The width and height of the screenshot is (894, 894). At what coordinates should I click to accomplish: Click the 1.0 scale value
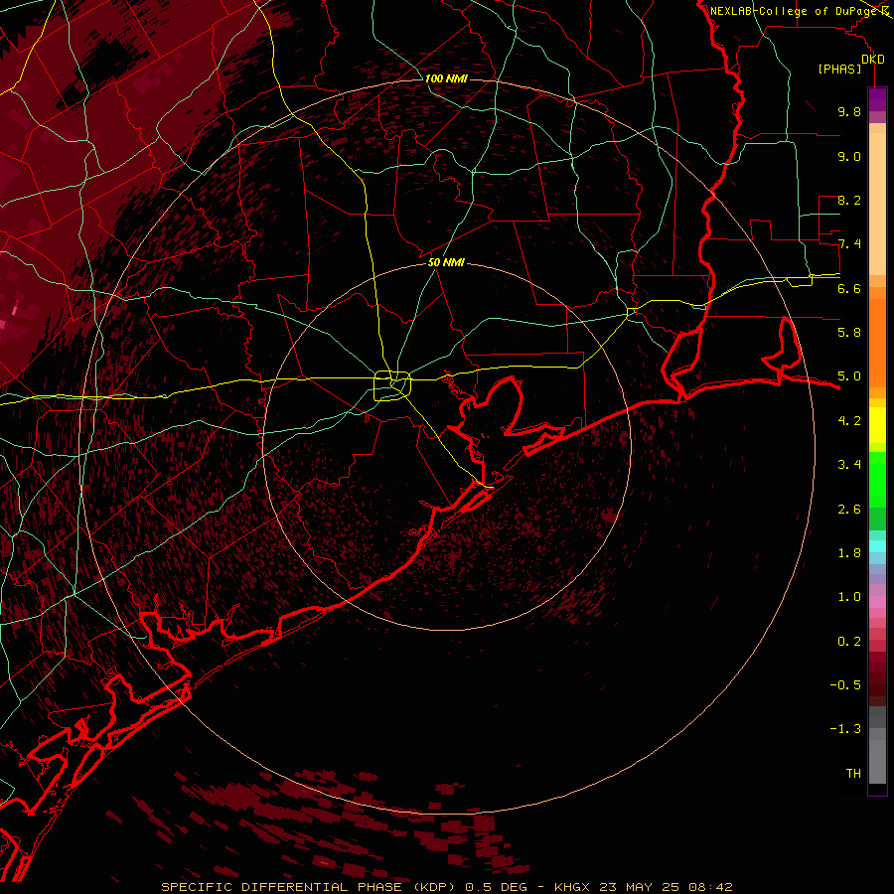point(849,597)
